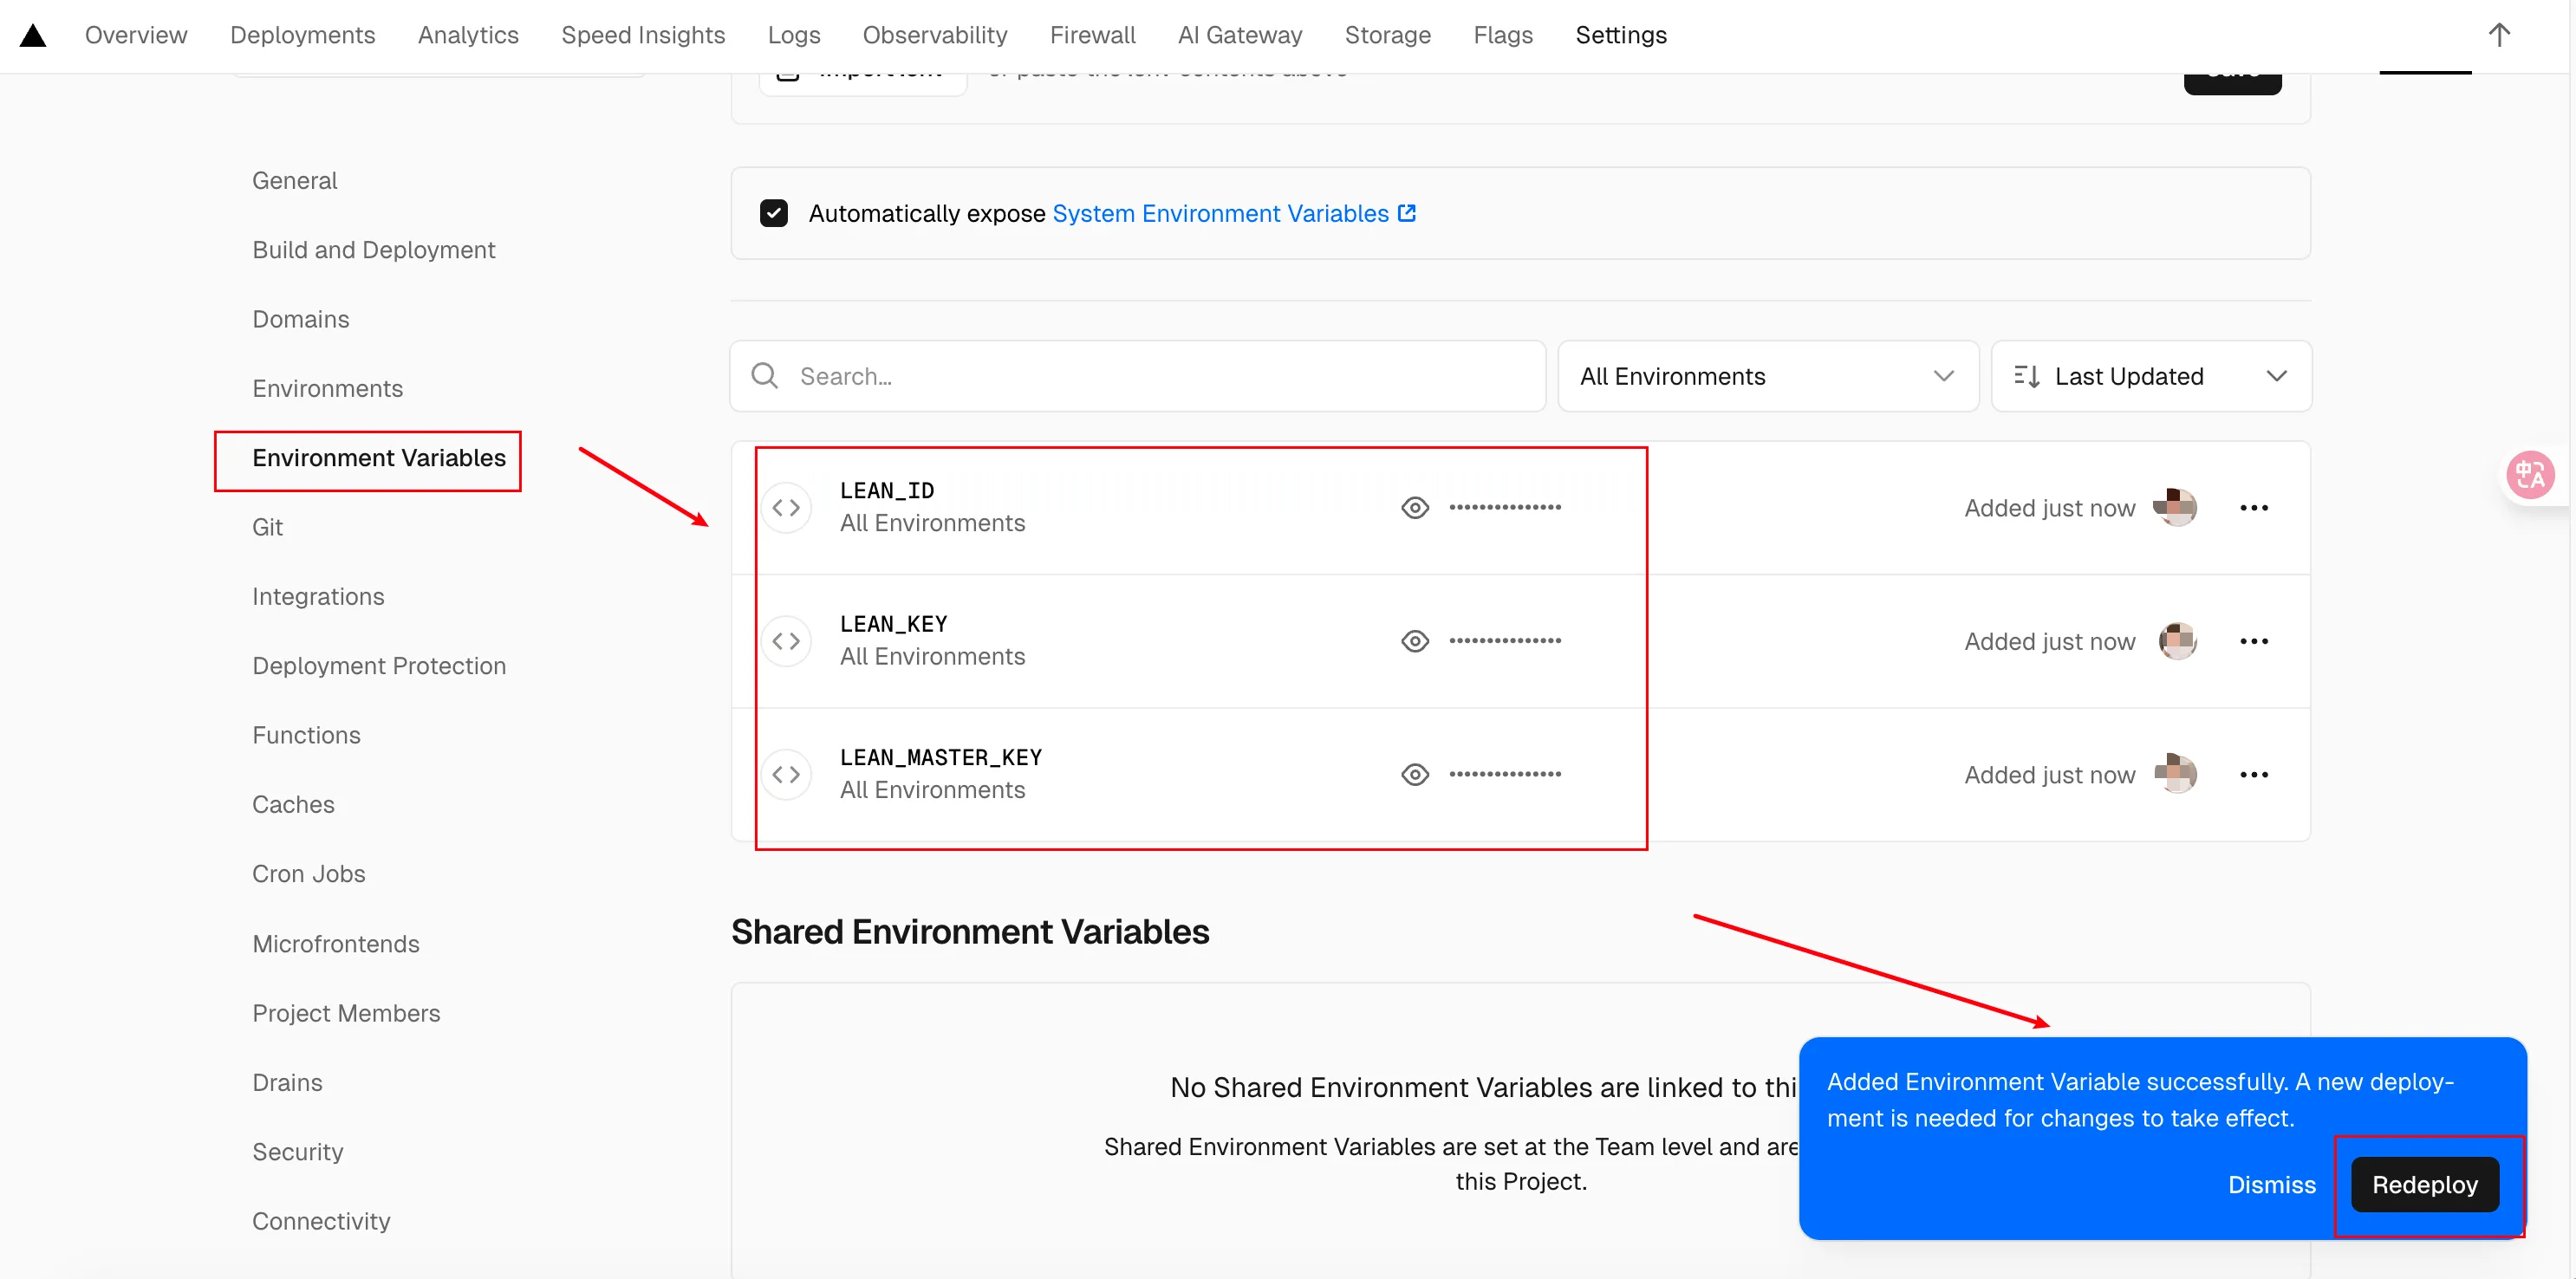Reveal the LEAN_ID value with the eye icon
The width and height of the screenshot is (2576, 1279).
1414,508
